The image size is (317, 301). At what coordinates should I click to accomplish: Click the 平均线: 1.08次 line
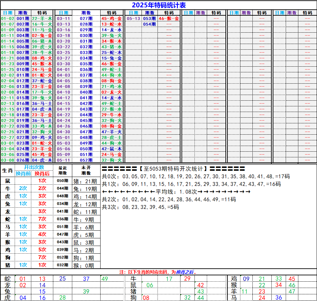tap(176, 192)
